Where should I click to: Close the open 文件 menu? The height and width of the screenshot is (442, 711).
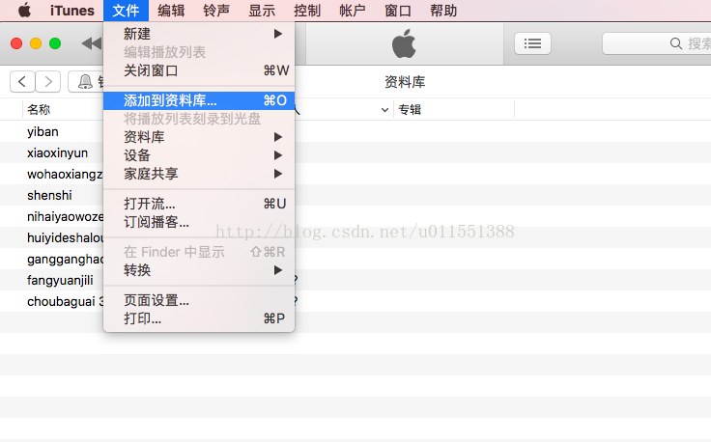pos(126,11)
